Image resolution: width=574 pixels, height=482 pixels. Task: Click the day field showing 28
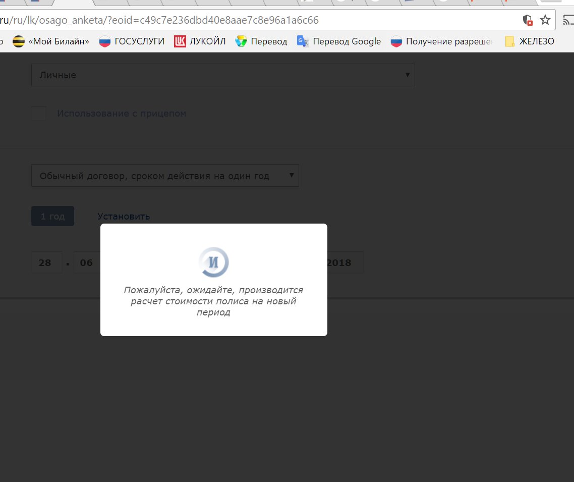point(46,262)
